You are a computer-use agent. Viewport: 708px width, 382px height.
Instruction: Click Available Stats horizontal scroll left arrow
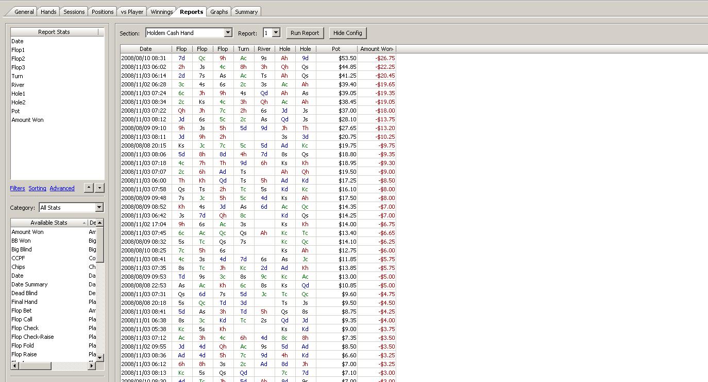(14, 366)
